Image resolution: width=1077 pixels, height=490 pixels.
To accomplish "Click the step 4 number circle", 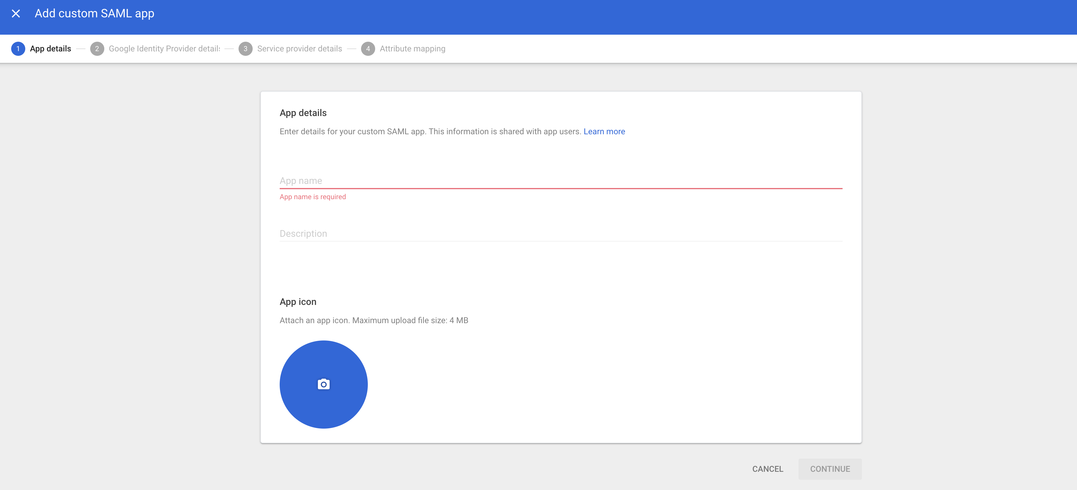I will (368, 48).
